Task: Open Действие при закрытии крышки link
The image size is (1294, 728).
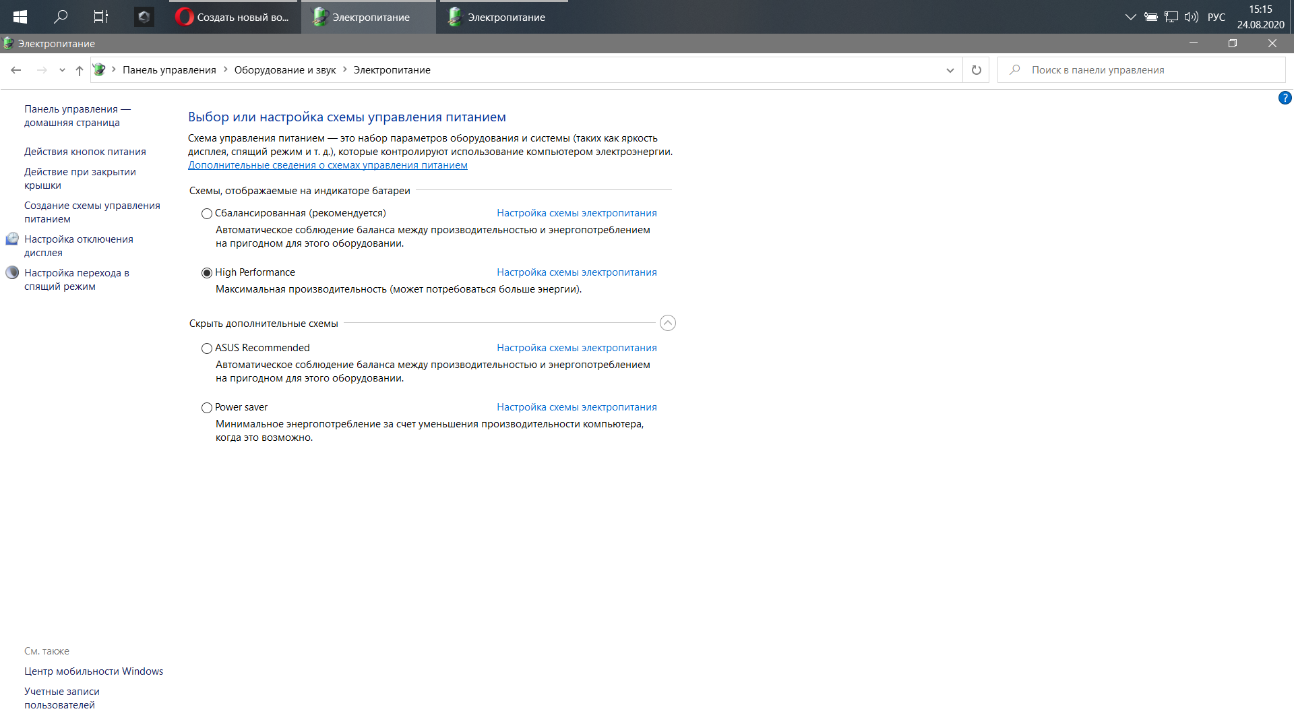Action: 80,179
